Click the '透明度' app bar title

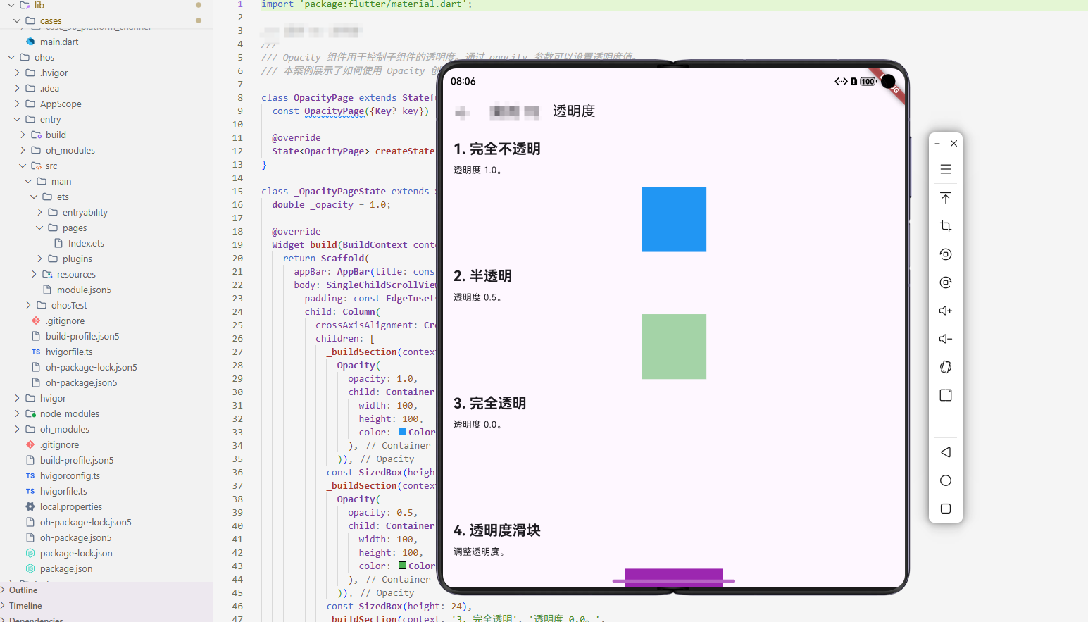point(574,111)
